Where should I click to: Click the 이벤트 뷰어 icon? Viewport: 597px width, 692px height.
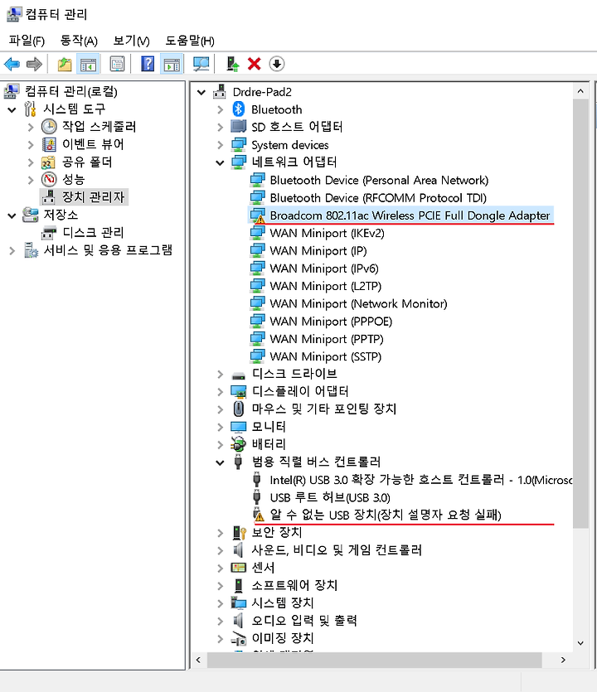pyautogui.click(x=49, y=144)
